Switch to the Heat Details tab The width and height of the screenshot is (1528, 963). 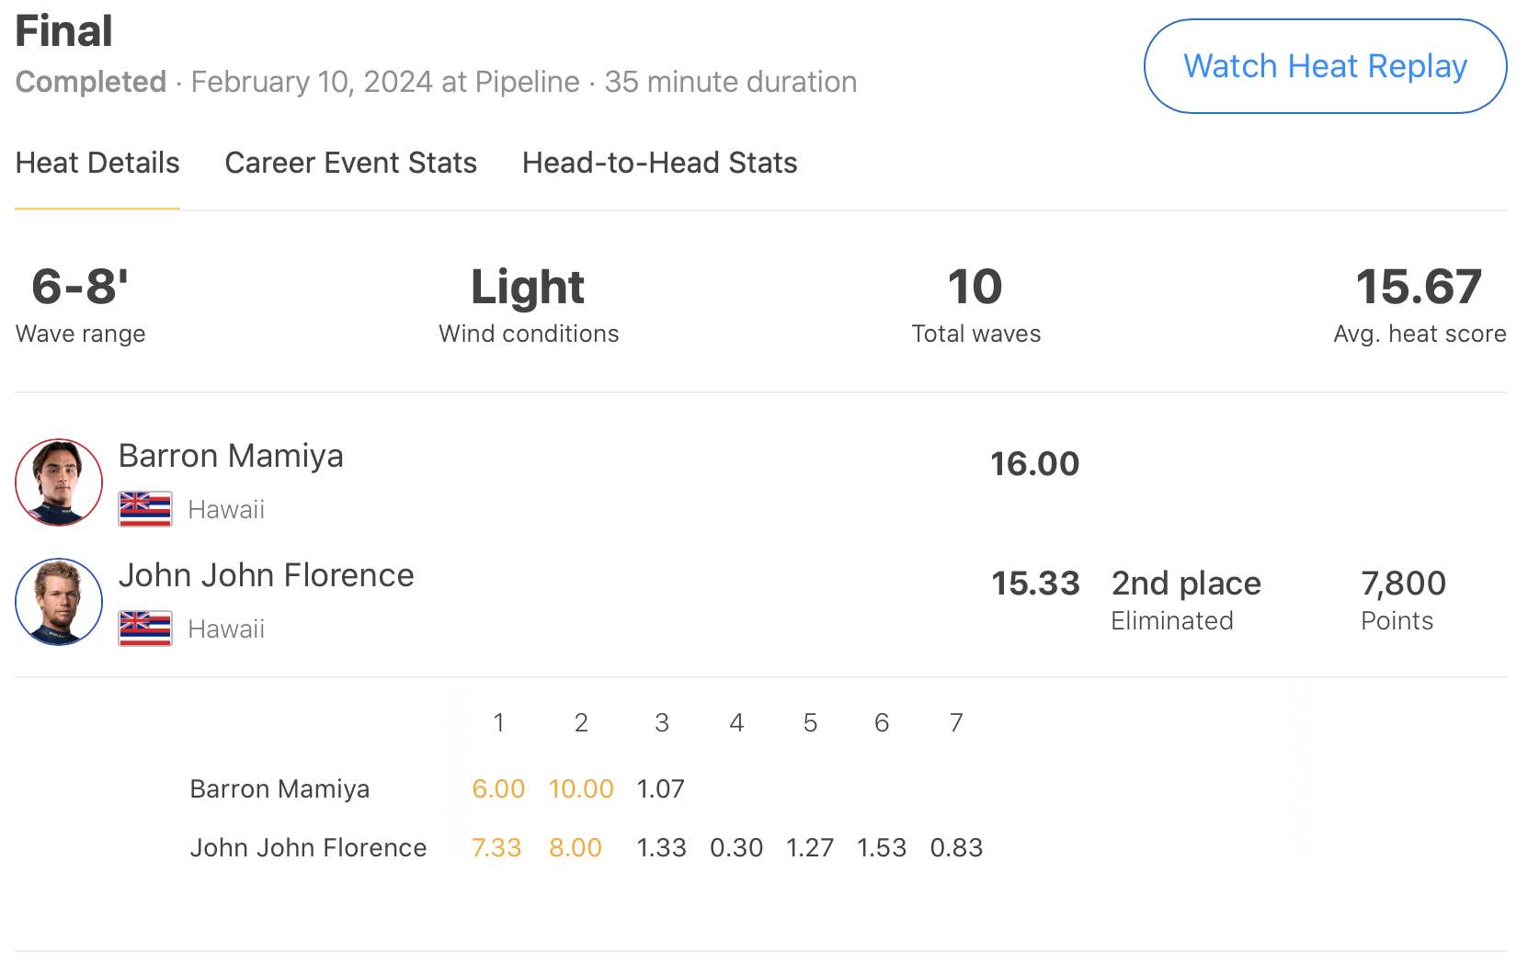(97, 163)
